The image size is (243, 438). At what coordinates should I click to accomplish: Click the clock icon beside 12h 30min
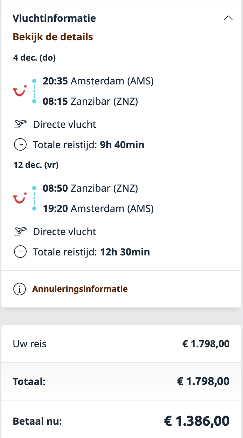[20, 252]
